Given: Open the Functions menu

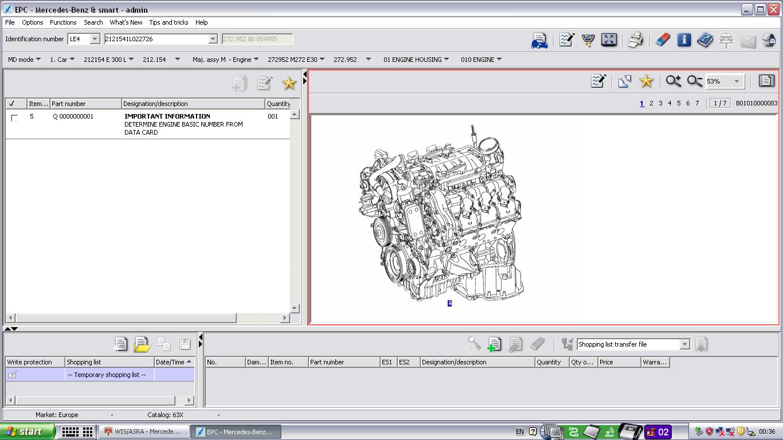Looking at the screenshot, I should click(63, 22).
